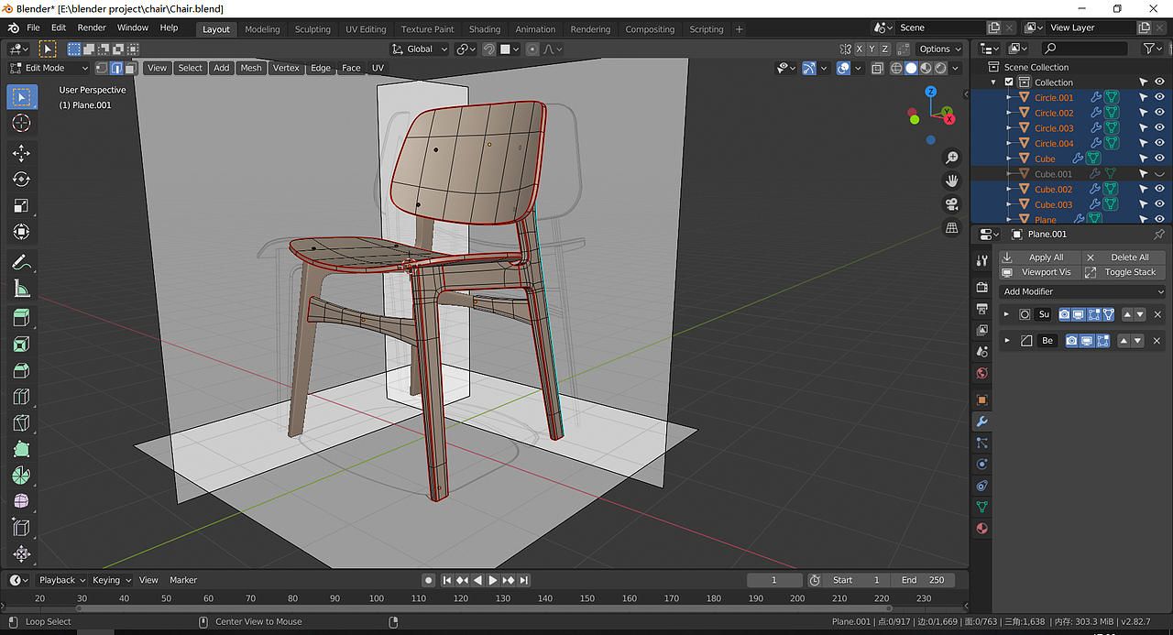
Task: Pick the Loop Cut tool
Action: (22, 397)
